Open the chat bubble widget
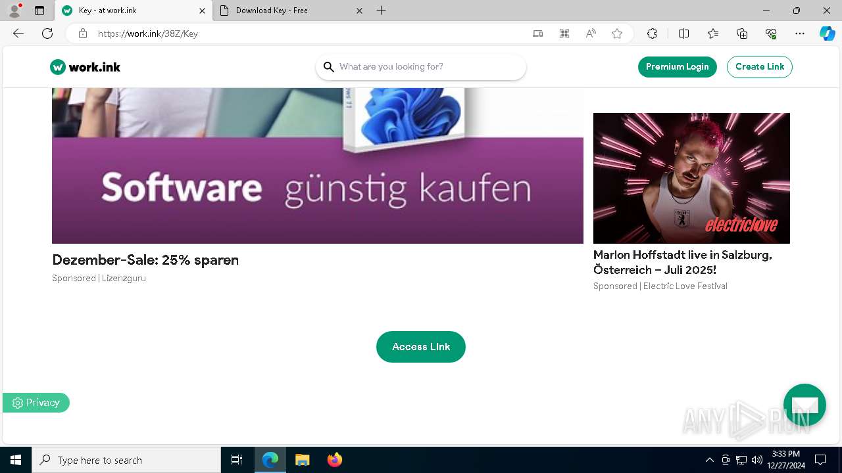 pyautogui.click(x=805, y=405)
